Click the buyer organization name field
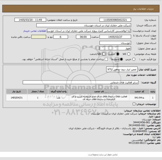The image size is (162, 160). 84,25
